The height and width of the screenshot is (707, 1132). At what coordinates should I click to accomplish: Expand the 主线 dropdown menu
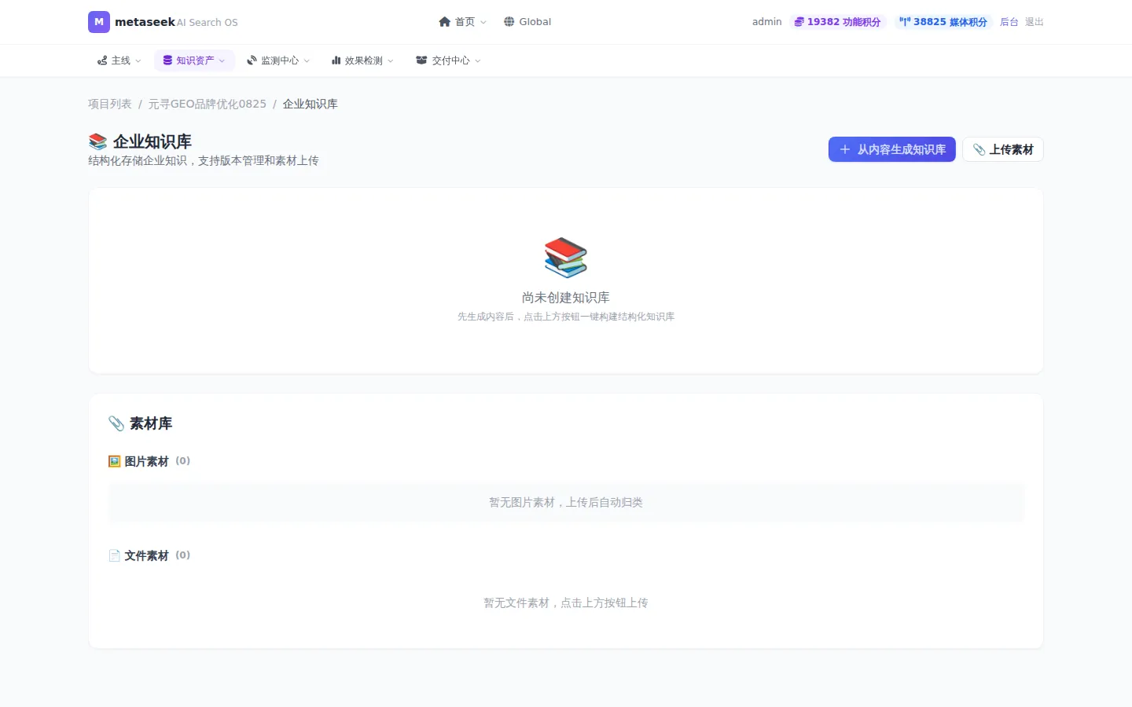click(119, 60)
